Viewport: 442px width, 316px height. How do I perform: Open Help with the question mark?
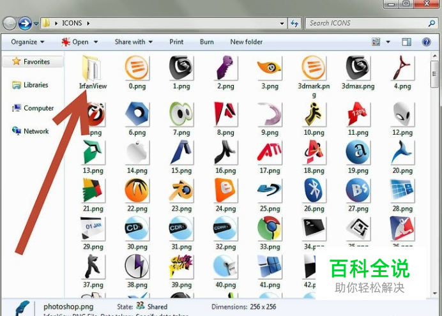tap(427, 42)
